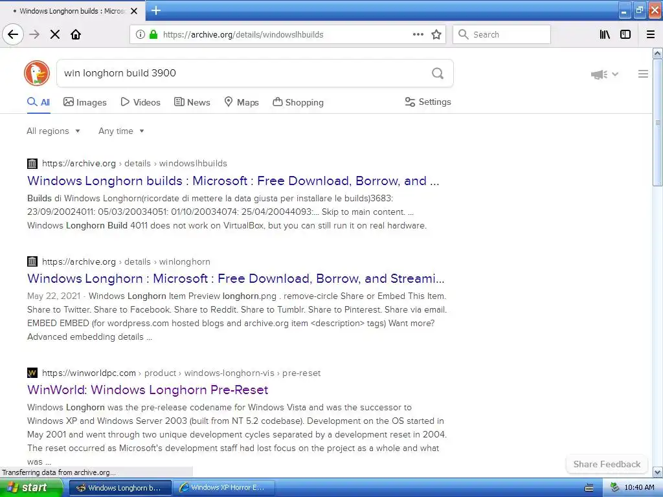
Task: Open WinWorld Windows Longhorn Pre-Reset link
Action: (x=148, y=390)
